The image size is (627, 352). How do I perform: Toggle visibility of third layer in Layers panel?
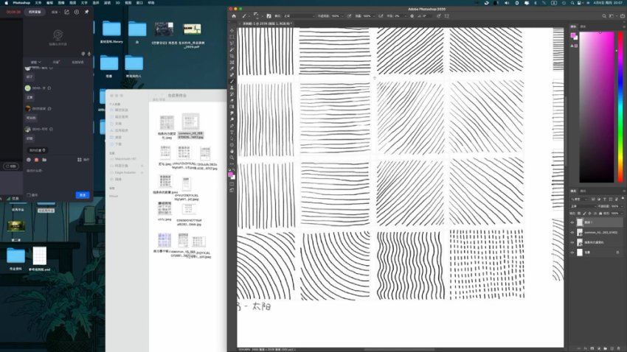click(x=572, y=242)
